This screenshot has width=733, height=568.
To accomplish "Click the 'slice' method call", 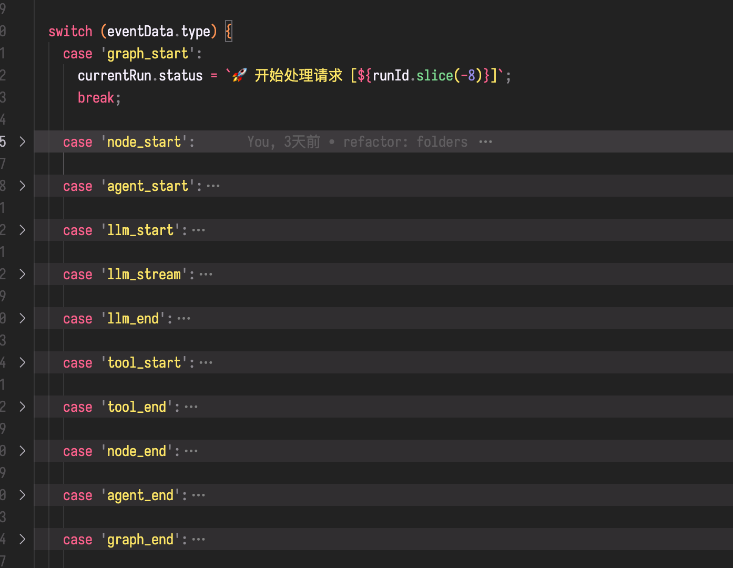I will pos(435,76).
